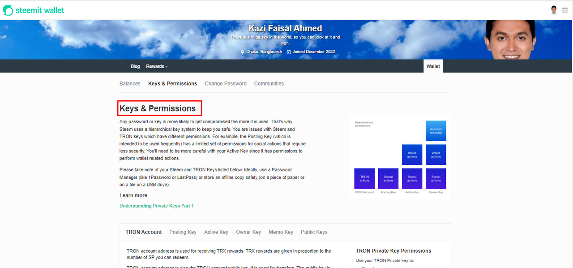573x268 pixels.
Task: Select the Keys & Permissions sub-tab
Action: tap(172, 84)
